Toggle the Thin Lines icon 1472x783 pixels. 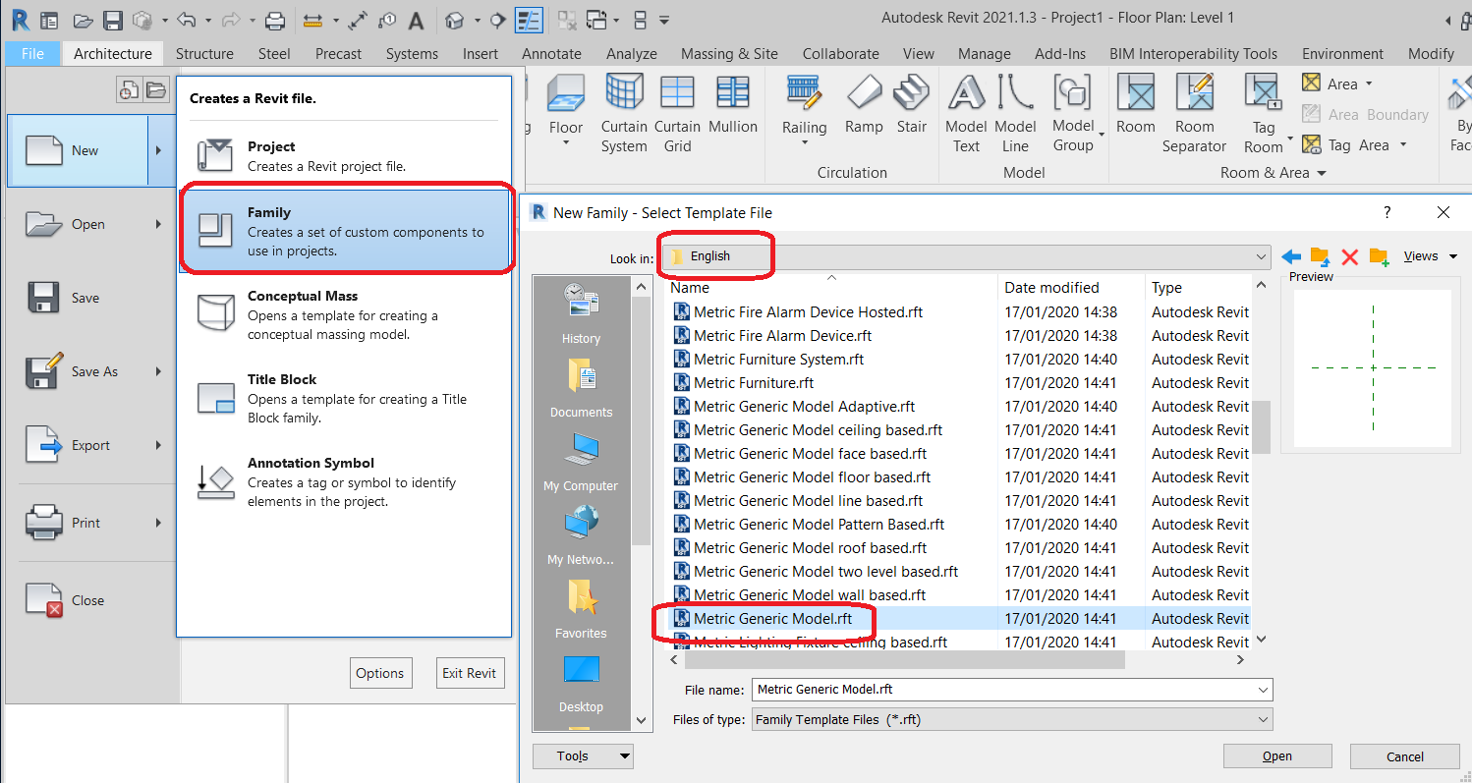pyautogui.click(x=529, y=19)
